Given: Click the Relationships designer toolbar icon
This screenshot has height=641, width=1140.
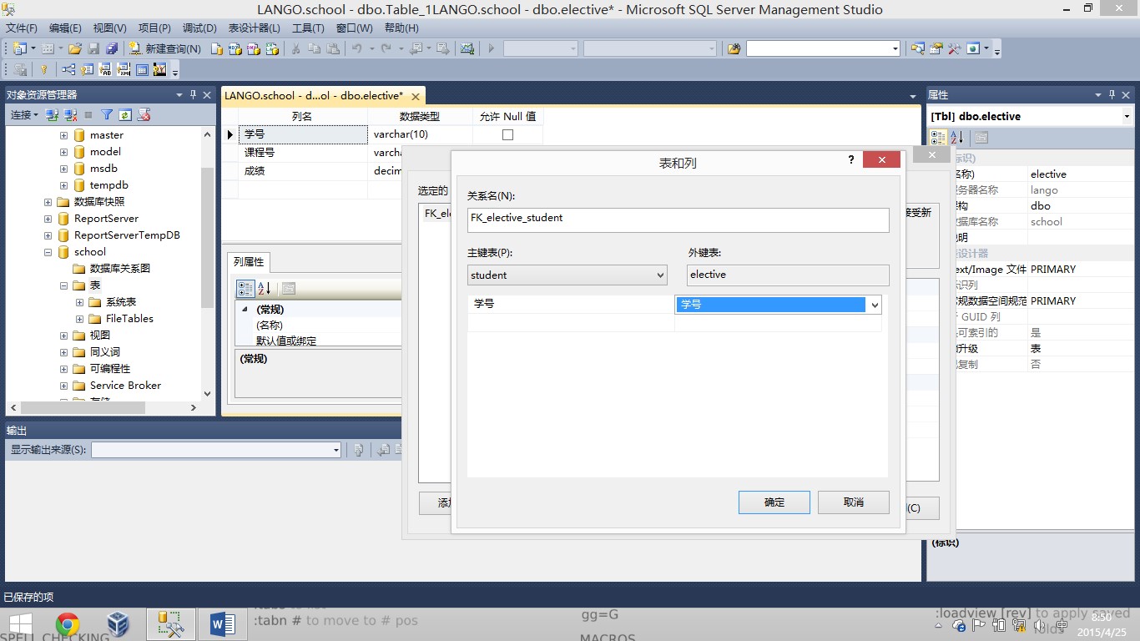Looking at the screenshot, I should click(x=68, y=69).
